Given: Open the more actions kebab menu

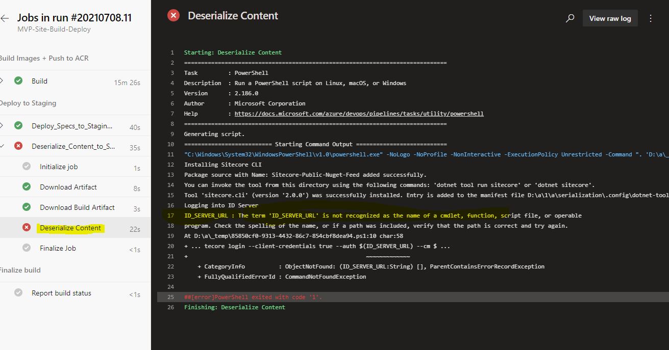Looking at the screenshot, I should click(x=651, y=17).
